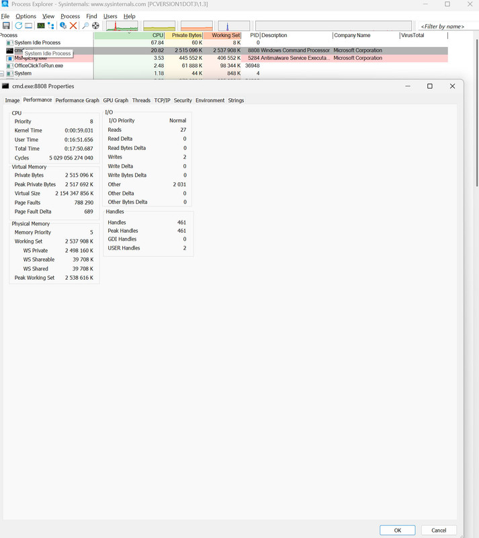Click the Virtual Size value 2 154 347 856 K
Viewport: 479px width, 538px height.
click(x=75, y=193)
